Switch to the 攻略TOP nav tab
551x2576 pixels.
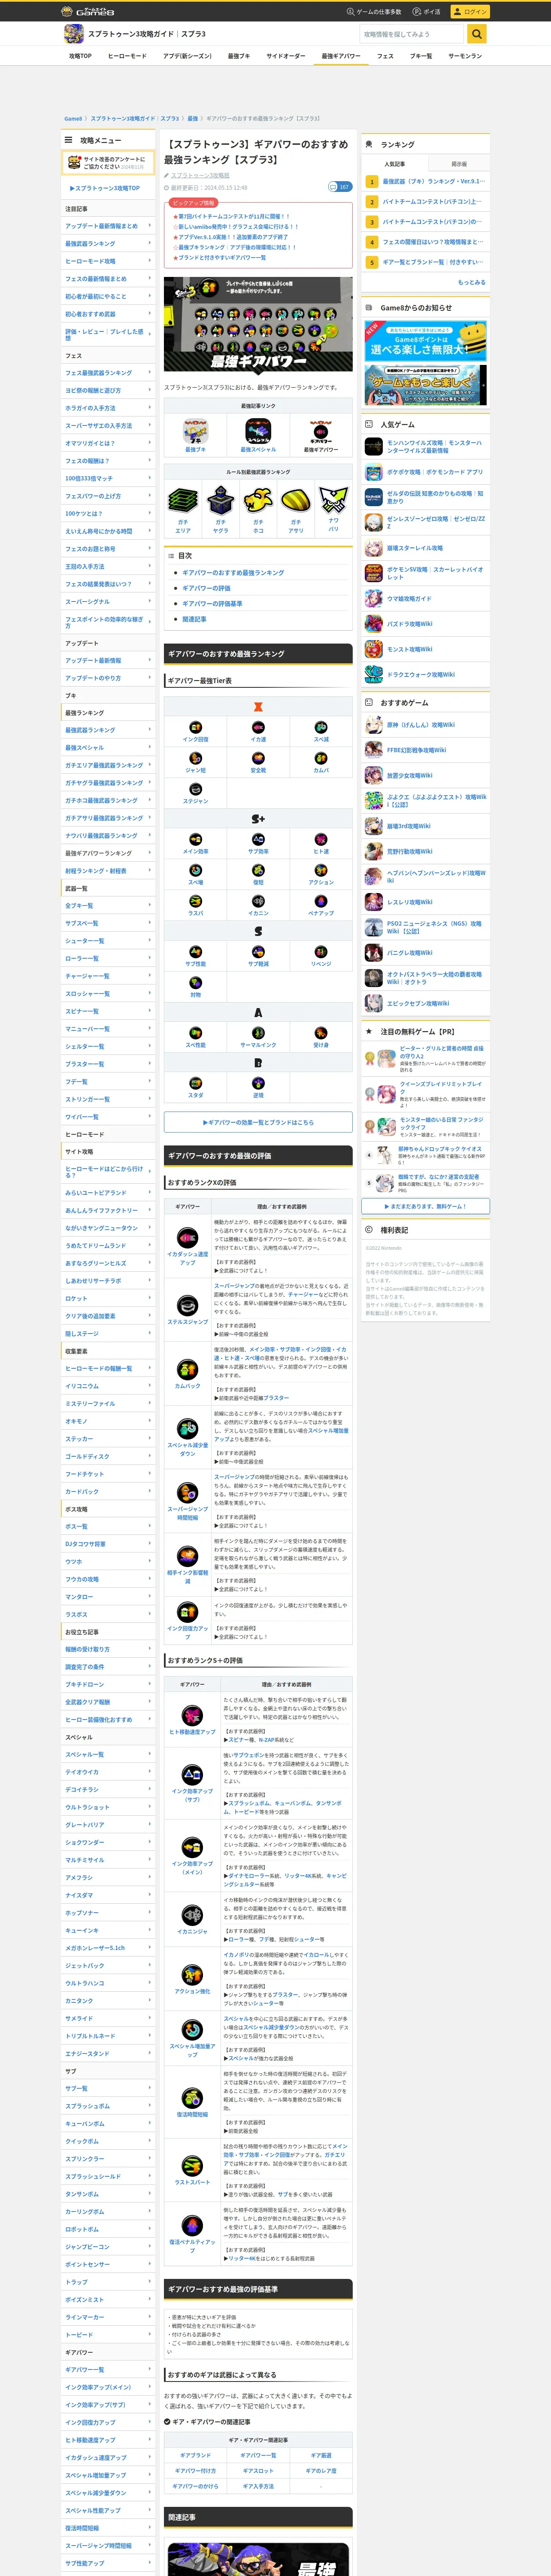pos(80,56)
